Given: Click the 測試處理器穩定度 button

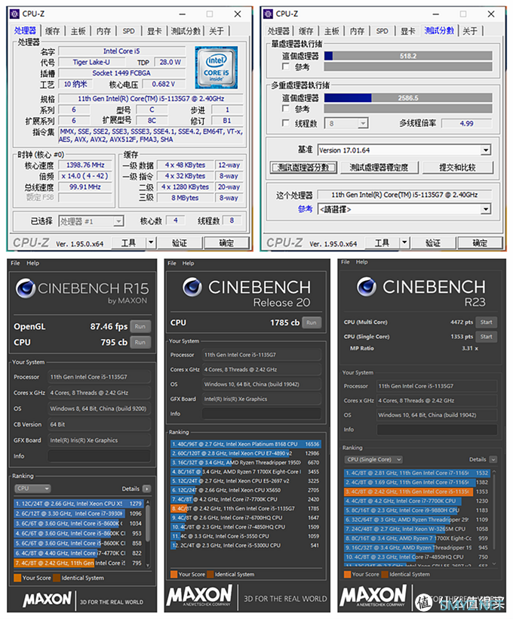Looking at the screenshot, I should [378, 167].
